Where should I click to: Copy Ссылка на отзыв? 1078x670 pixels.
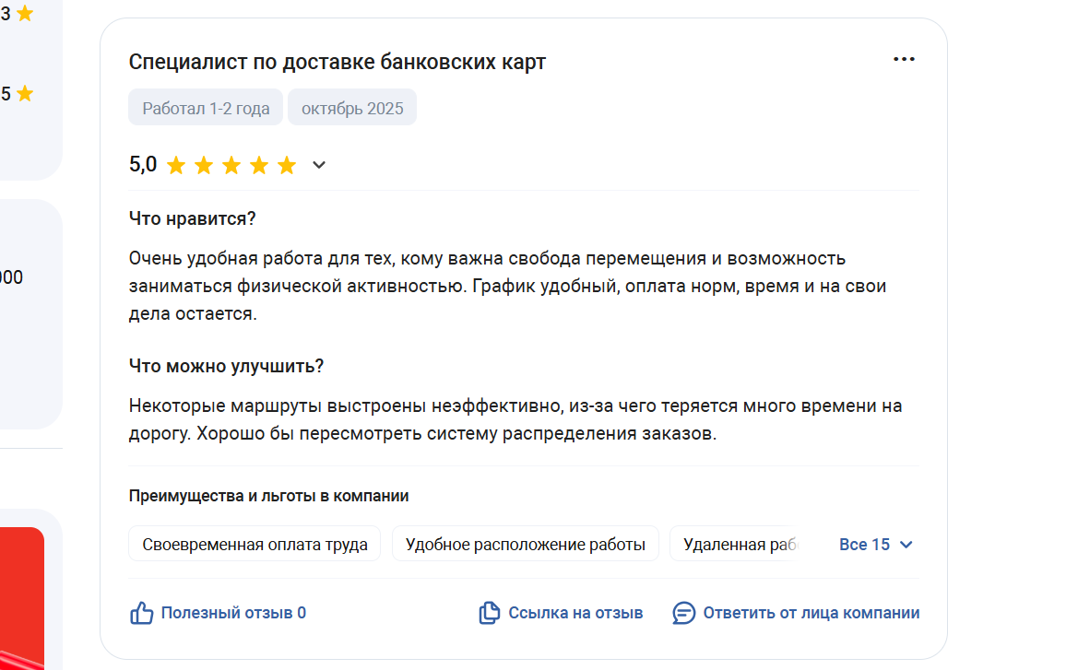pyautogui.click(x=575, y=613)
